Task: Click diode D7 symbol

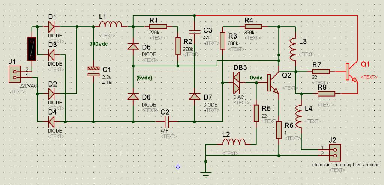Action: (195, 96)
